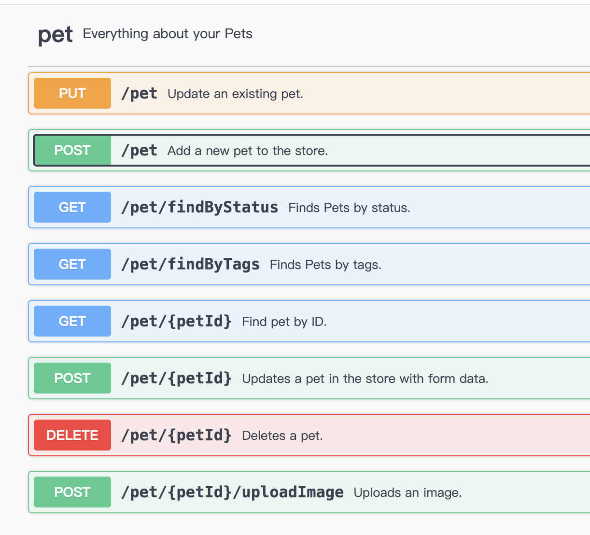
Task: Click the GET badge for findByTags
Action: (72, 264)
